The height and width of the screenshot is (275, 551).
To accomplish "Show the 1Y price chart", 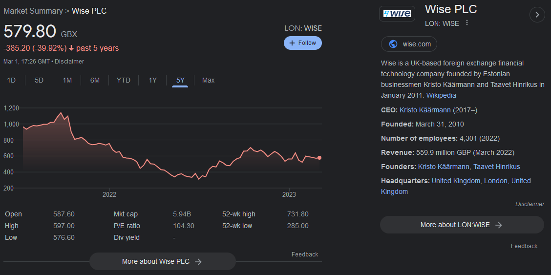I will [152, 80].
